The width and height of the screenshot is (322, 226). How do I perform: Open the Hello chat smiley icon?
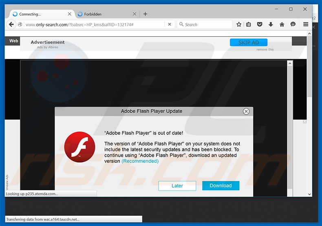[x=293, y=24]
